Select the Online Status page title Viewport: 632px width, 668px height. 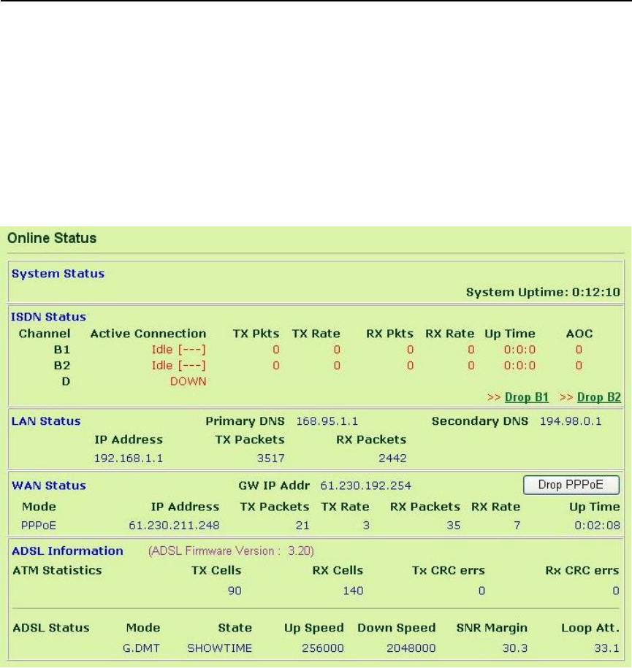click(x=52, y=238)
